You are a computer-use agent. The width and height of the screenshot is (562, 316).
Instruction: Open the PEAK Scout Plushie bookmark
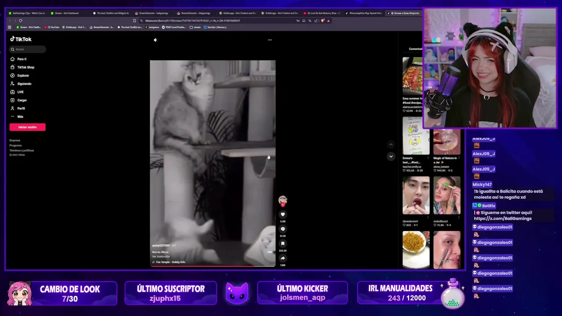173,27
